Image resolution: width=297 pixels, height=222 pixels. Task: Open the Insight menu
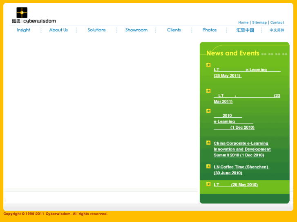[23, 30]
